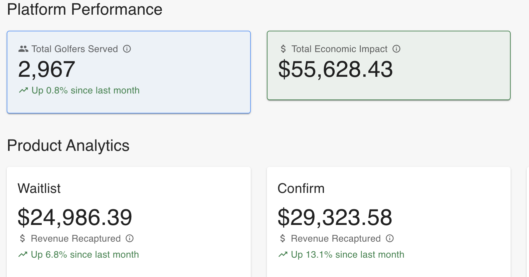
Task: Click the trending-up arrow next to Up 0.8%
Action: tap(23, 90)
